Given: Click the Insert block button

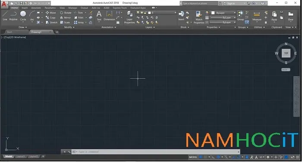Looking at the screenshot, I should pyautogui.click(x=181, y=16).
